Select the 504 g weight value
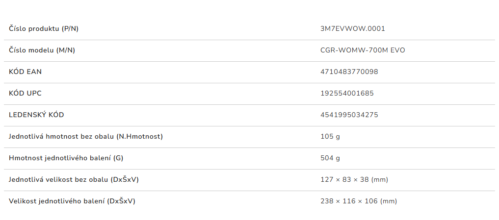Image resolution: width=499 pixels, height=220 pixels. pyautogui.click(x=330, y=158)
